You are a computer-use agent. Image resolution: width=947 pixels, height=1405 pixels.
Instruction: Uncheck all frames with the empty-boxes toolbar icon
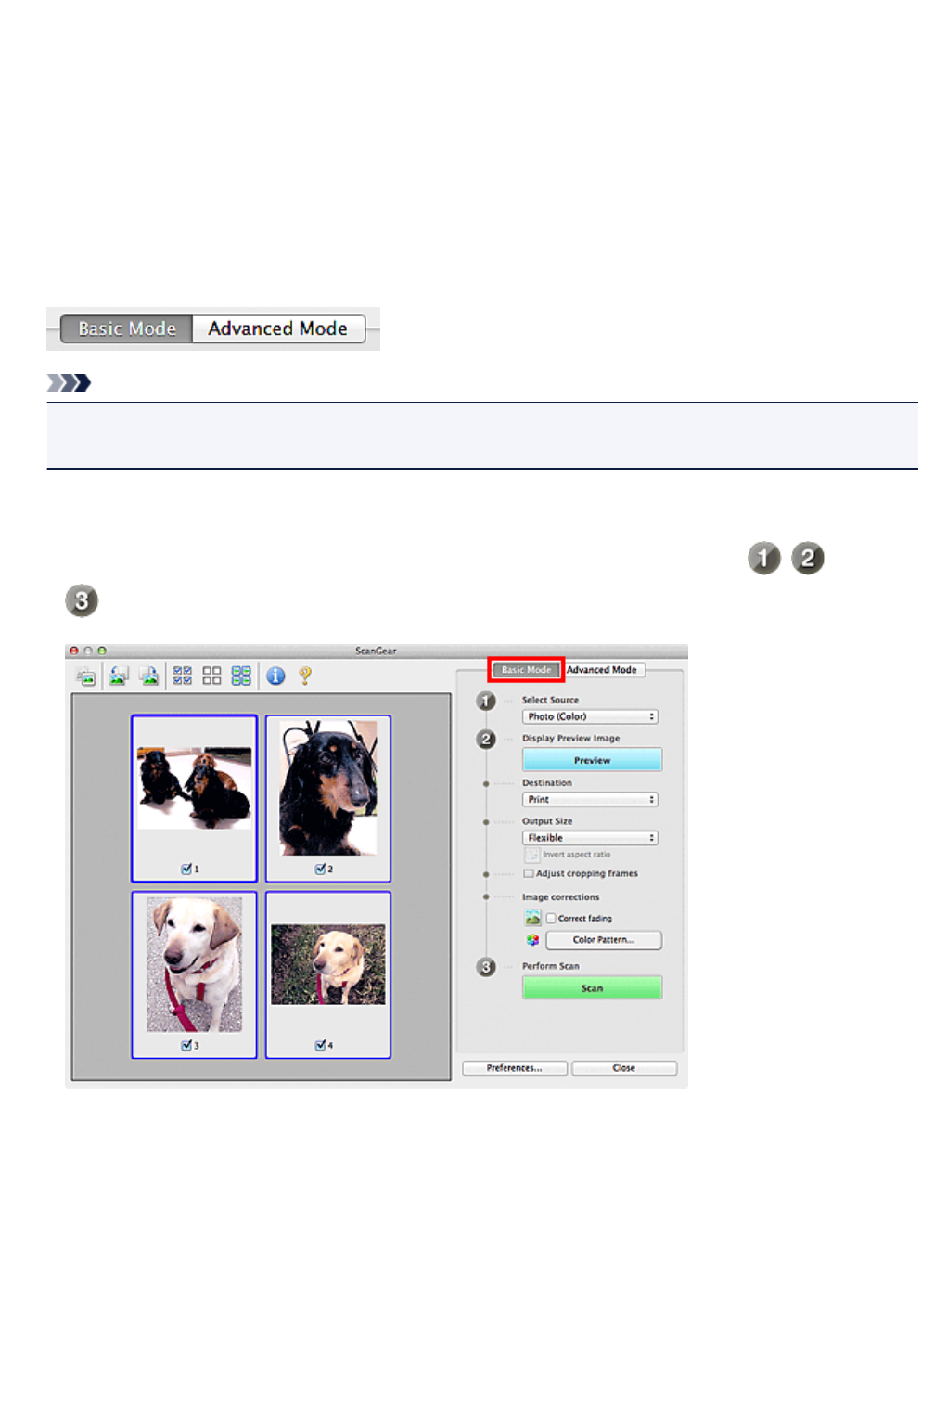211,677
